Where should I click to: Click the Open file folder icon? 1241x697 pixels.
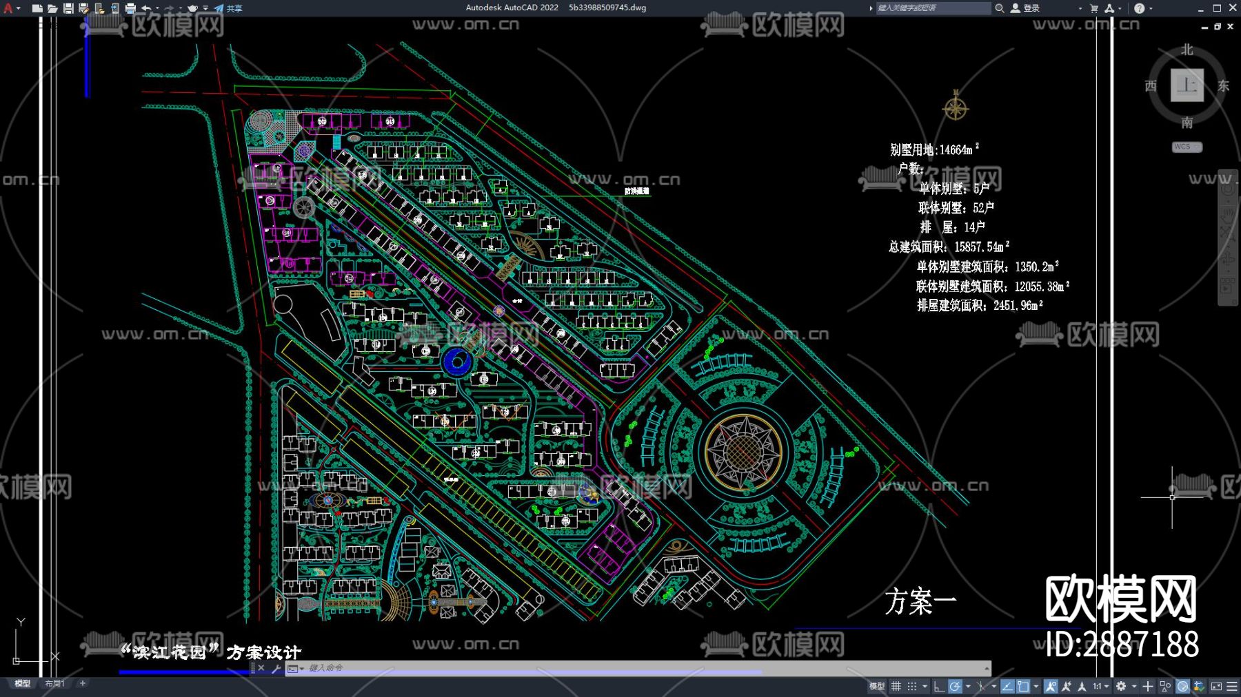coord(52,8)
